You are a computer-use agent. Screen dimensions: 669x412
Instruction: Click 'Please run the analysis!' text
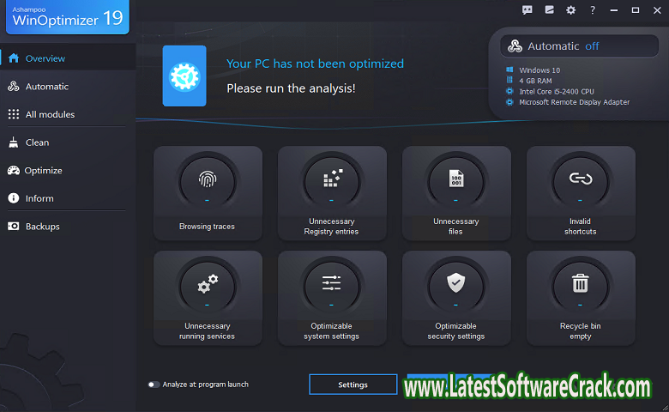pos(291,88)
